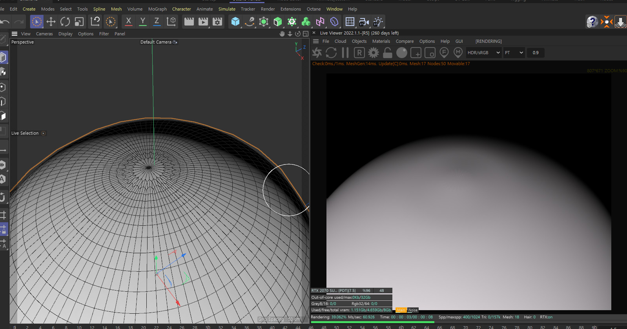627x329 pixels.
Task: Open the MoGraph main menu
Action: click(x=157, y=9)
